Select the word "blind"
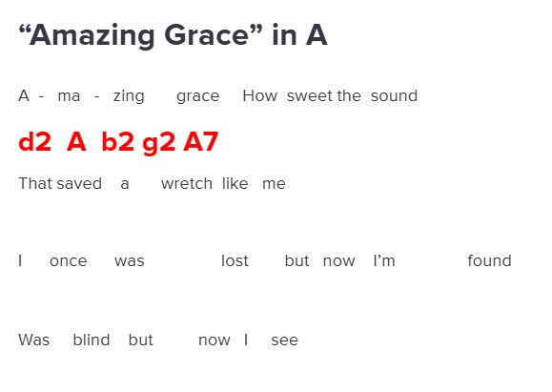The width and height of the screenshot is (552, 392). coord(92,340)
